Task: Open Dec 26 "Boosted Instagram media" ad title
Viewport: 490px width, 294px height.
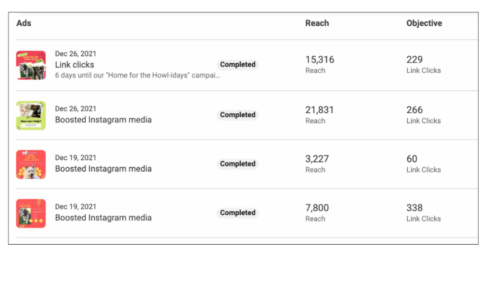Action: [x=103, y=120]
